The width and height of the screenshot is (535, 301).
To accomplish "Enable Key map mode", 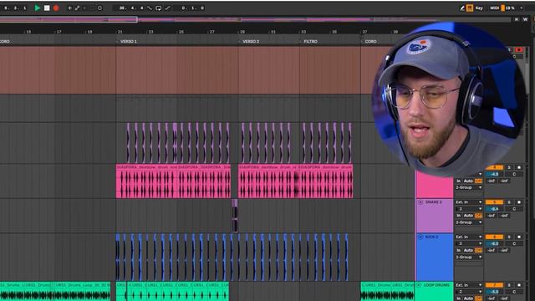I will coord(479,8).
